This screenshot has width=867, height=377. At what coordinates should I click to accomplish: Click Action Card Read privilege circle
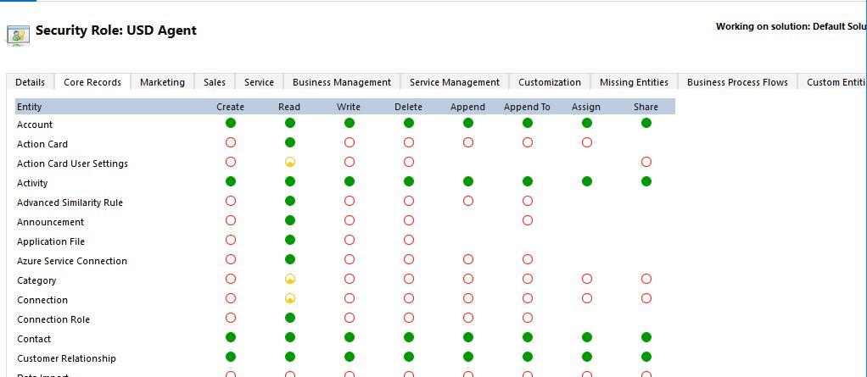tap(290, 142)
